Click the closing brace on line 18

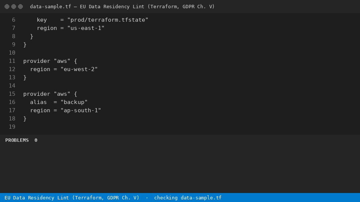pyautogui.click(x=25, y=119)
